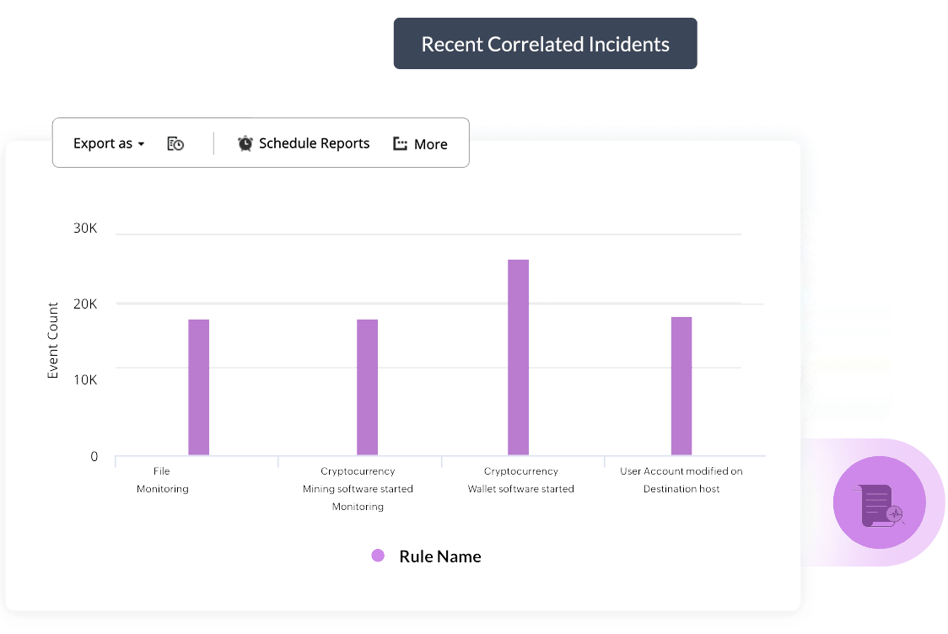
Task: Click the More chart icon
Action: click(x=401, y=144)
